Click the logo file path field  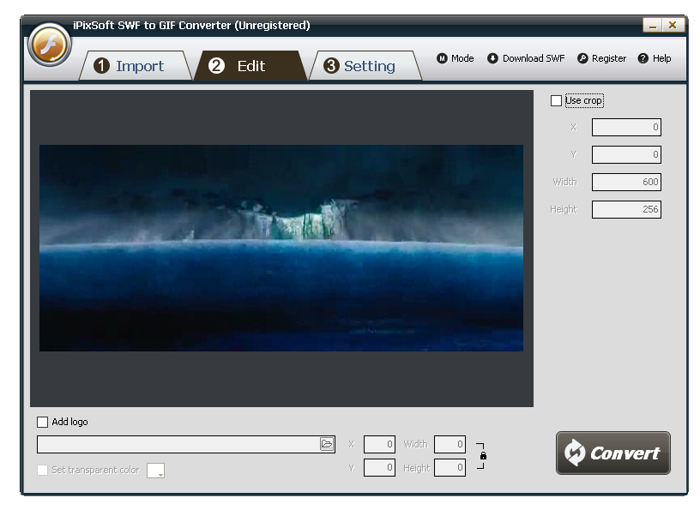tap(172, 444)
